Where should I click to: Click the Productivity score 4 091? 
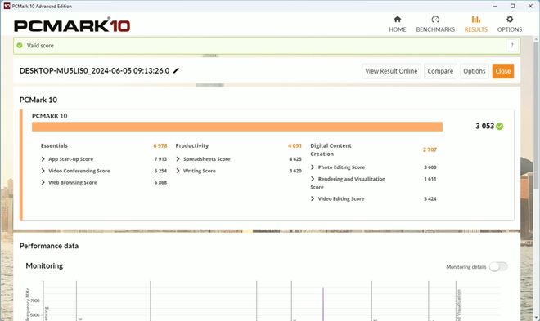click(x=295, y=145)
